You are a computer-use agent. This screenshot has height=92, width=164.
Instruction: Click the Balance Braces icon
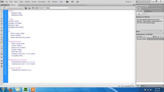[x=2, y=31]
